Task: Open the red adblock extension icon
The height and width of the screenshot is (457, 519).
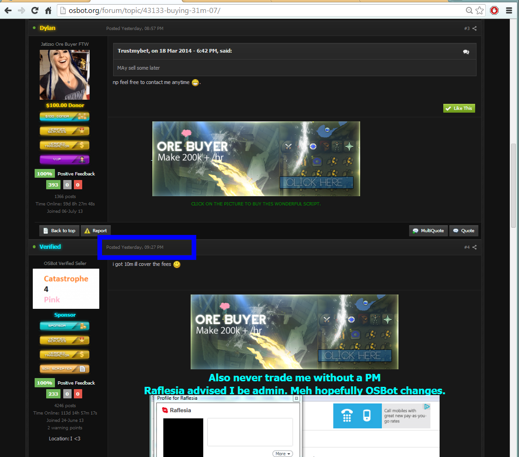Action: 494,11
